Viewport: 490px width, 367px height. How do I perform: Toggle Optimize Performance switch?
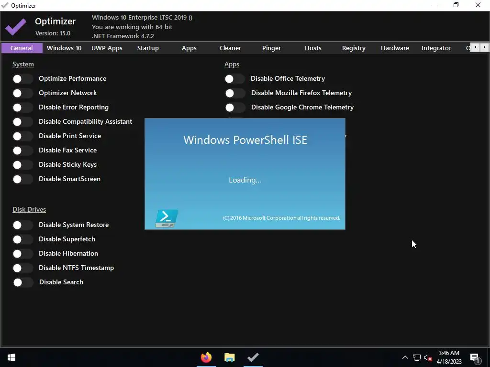[x=23, y=79]
